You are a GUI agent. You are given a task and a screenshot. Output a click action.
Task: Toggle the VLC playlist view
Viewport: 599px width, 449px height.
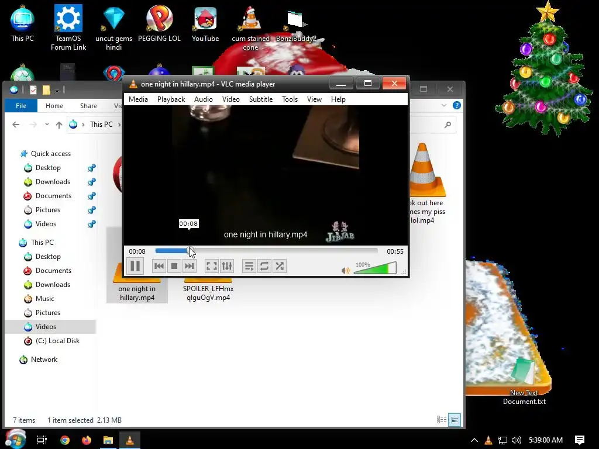click(249, 266)
